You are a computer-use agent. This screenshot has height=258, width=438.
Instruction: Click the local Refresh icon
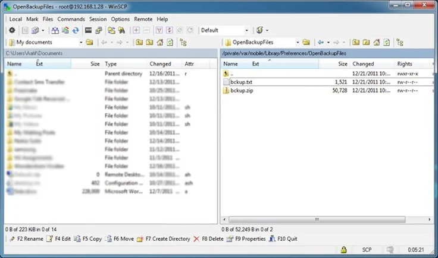click(x=170, y=42)
